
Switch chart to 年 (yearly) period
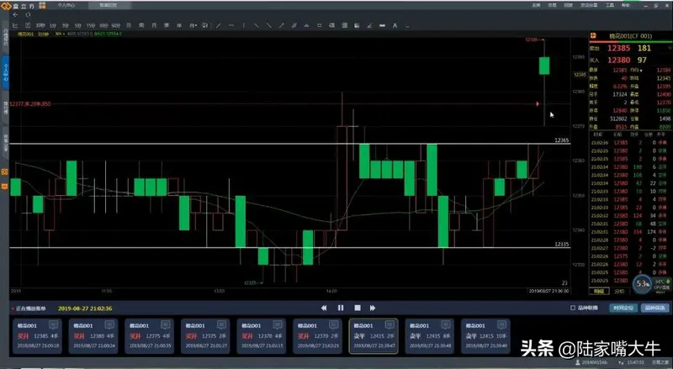pos(179,26)
